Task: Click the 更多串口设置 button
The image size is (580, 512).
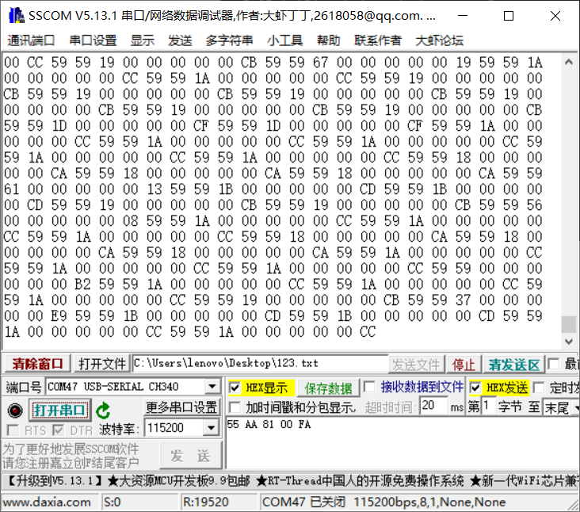Action: [181, 407]
